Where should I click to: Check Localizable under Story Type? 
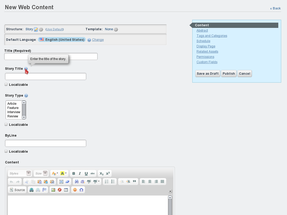(6, 124)
